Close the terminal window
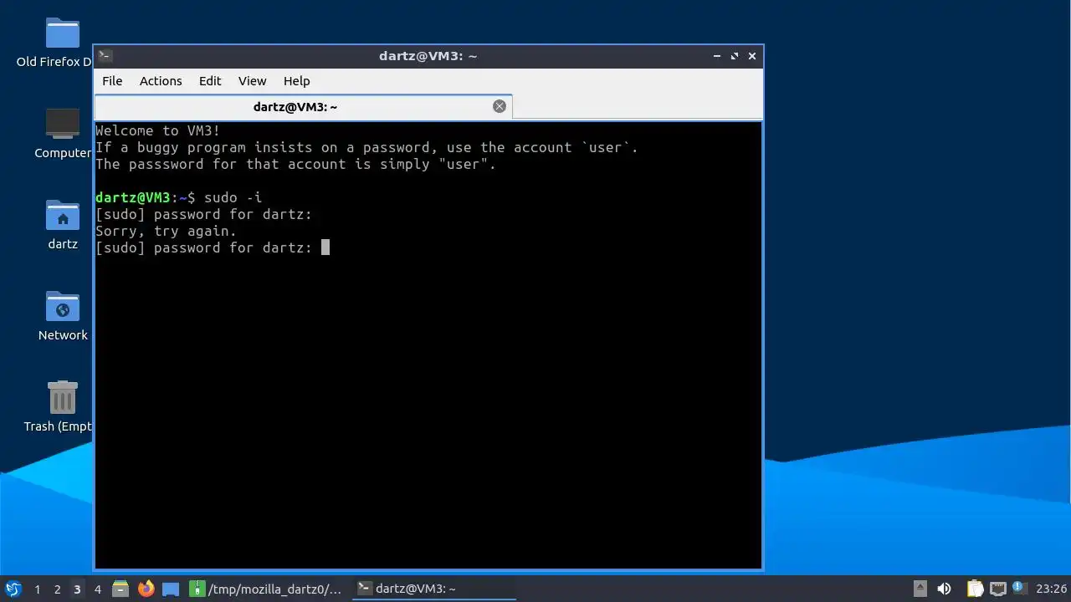This screenshot has width=1071, height=602. click(752, 56)
